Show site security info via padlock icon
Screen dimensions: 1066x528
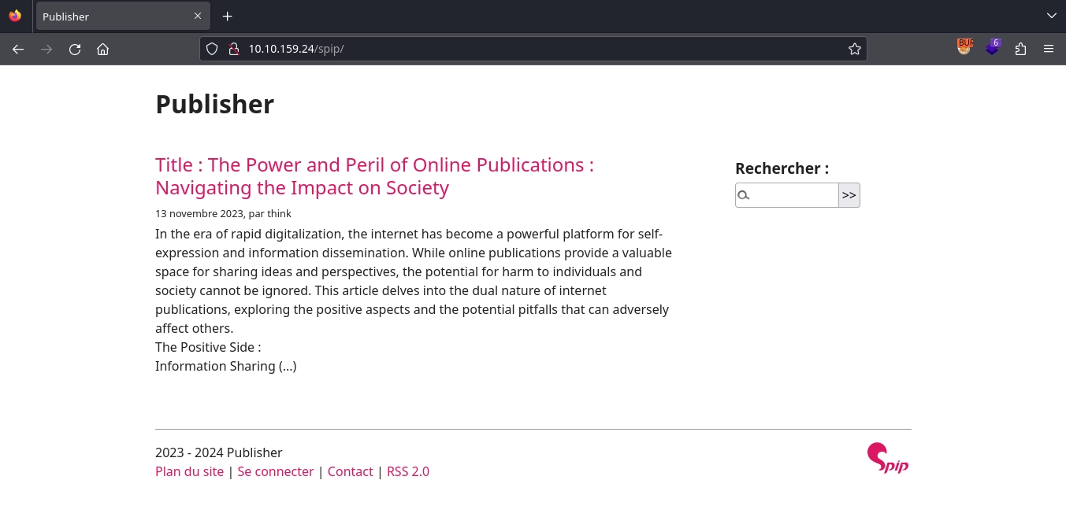[233, 49]
